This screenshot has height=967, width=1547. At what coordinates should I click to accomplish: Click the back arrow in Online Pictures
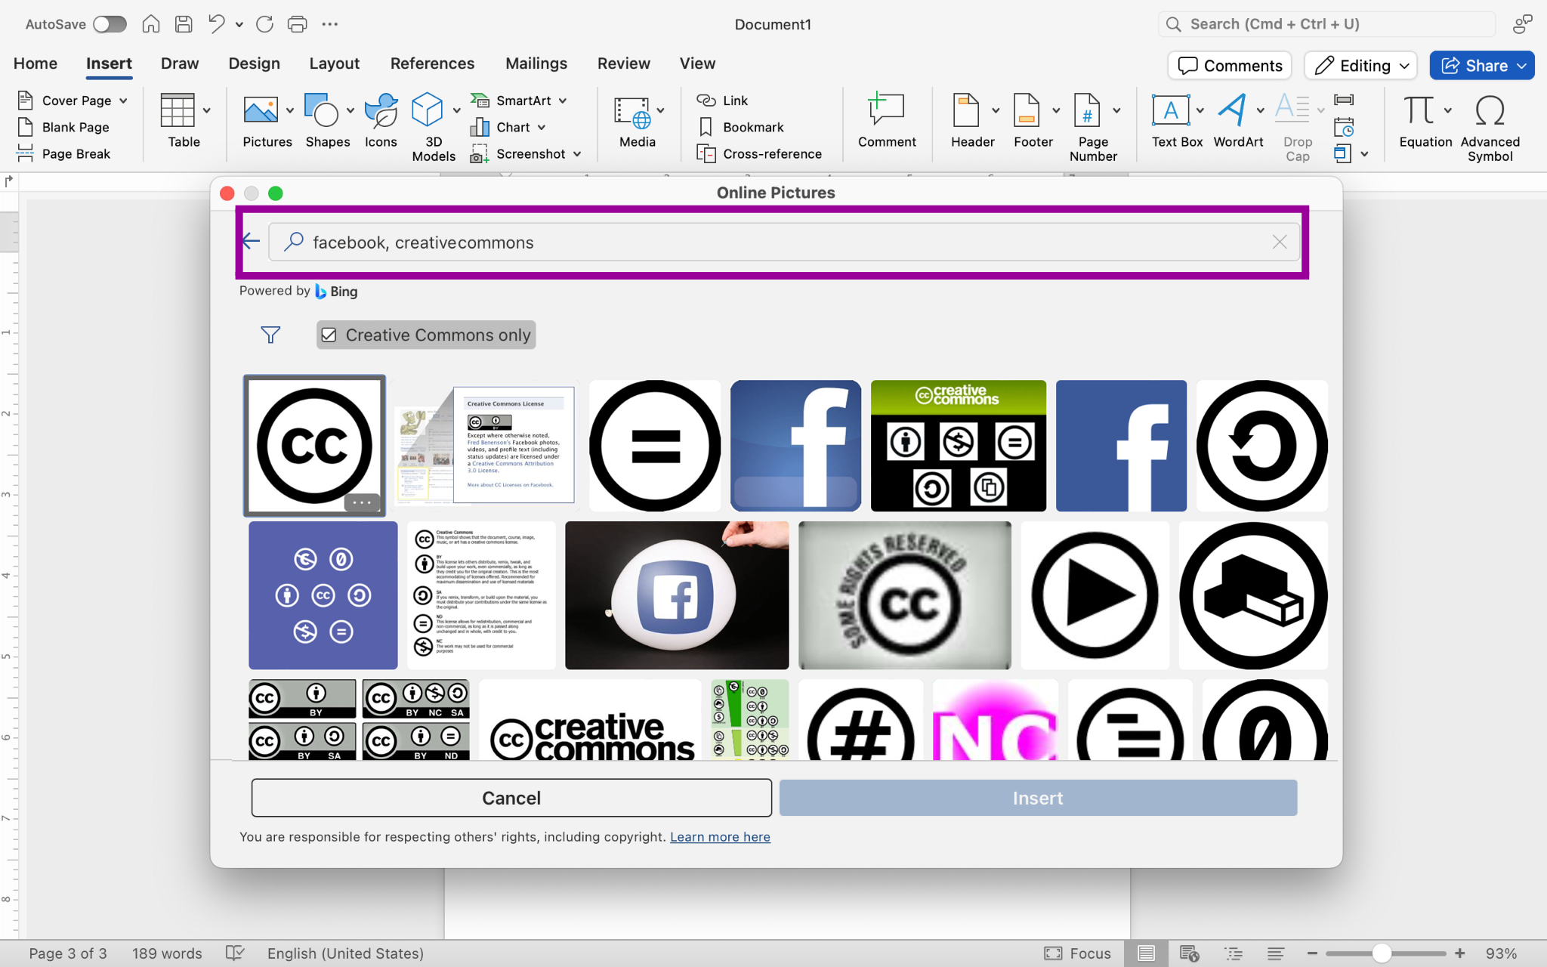(x=252, y=242)
